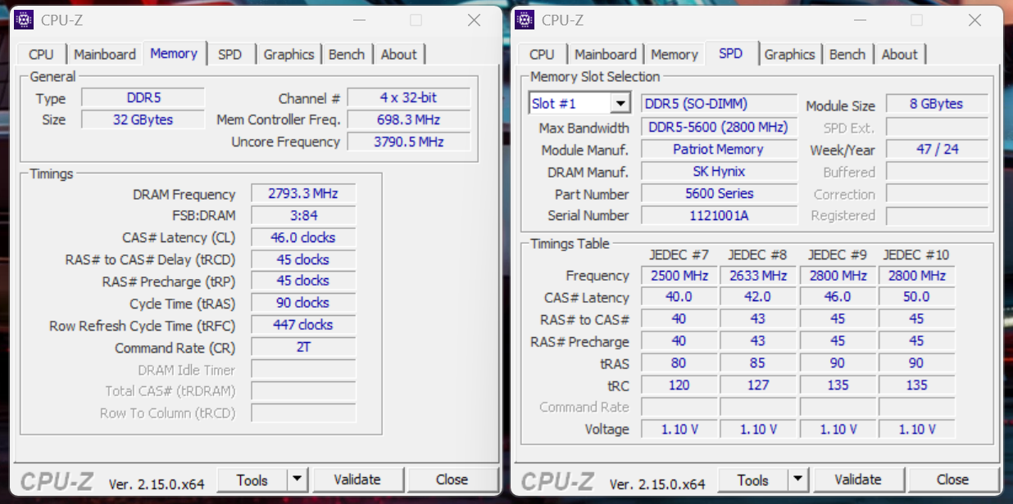Click the CPU-Z app icon in right window title bar
Image resolution: width=1013 pixels, height=504 pixels.
coord(525,20)
